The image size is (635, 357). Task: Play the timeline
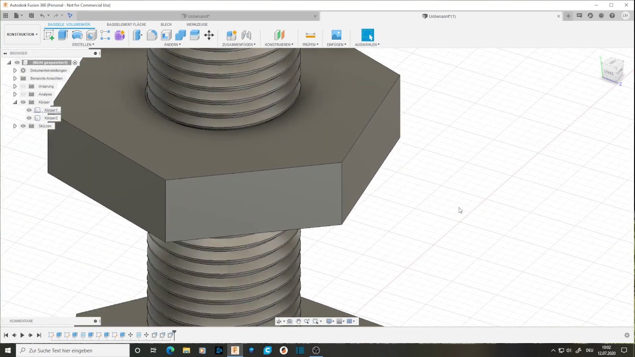[x=22, y=335]
